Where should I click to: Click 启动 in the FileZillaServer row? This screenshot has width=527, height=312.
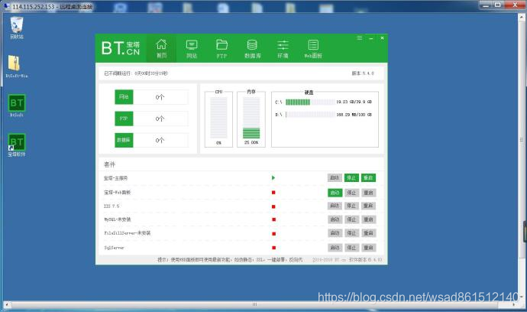tap(335, 233)
